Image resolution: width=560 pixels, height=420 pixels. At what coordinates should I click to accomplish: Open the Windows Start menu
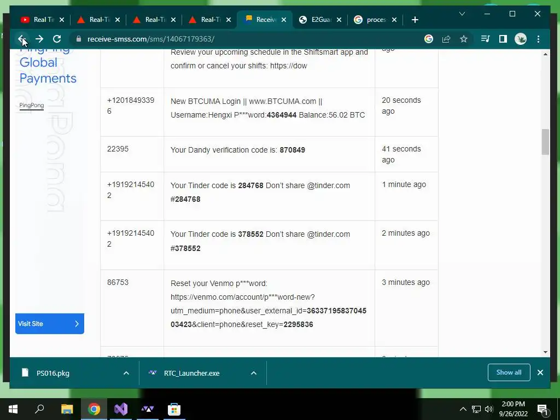tap(13, 409)
